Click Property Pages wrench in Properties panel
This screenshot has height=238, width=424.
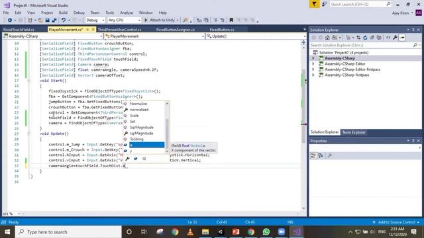pyautogui.click(x=330, y=156)
